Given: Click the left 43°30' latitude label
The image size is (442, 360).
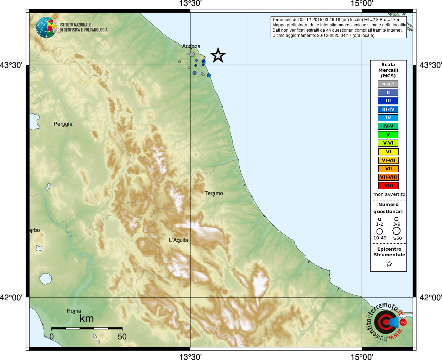Looking at the screenshot, I should click(x=11, y=65).
